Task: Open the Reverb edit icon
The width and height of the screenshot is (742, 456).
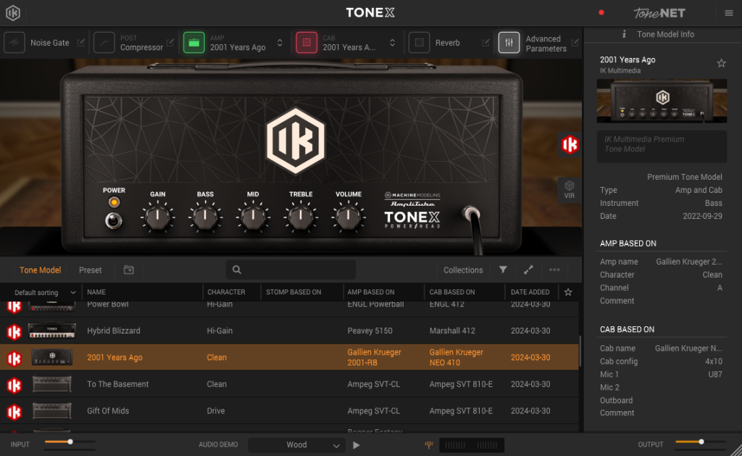Action: 485,43
